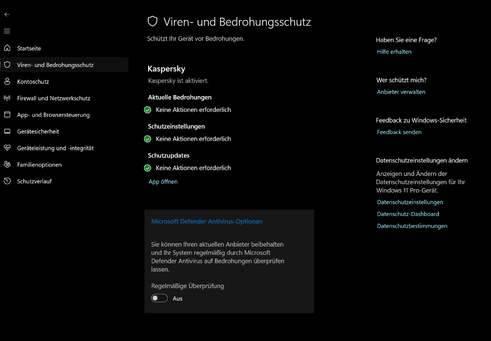Click the Schutzverlauf history clock icon
The height and width of the screenshot is (341, 491).
(x=7, y=181)
